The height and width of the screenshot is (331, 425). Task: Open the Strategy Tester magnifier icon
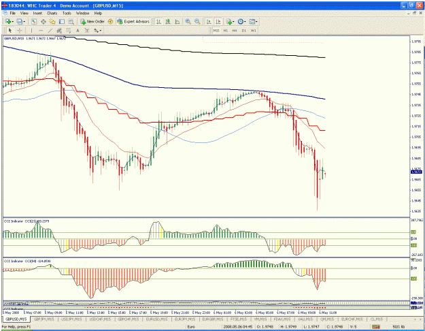point(71,21)
